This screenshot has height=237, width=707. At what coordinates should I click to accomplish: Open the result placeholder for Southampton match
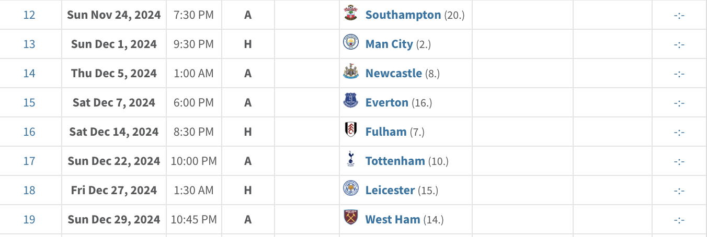pyautogui.click(x=679, y=15)
